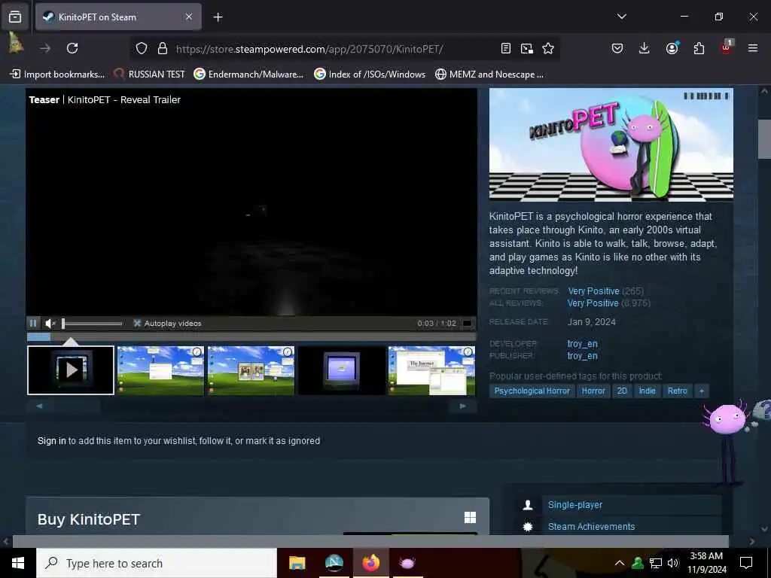
Task: Open the Firefox account icon
Action: tap(672, 47)
